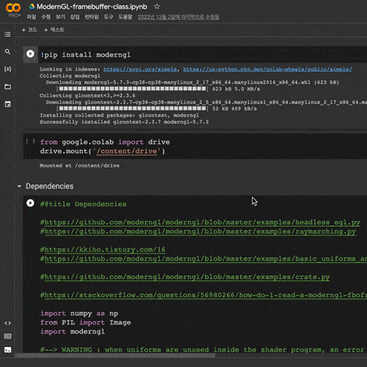Add a new text cell with + 텍스트

54,30
